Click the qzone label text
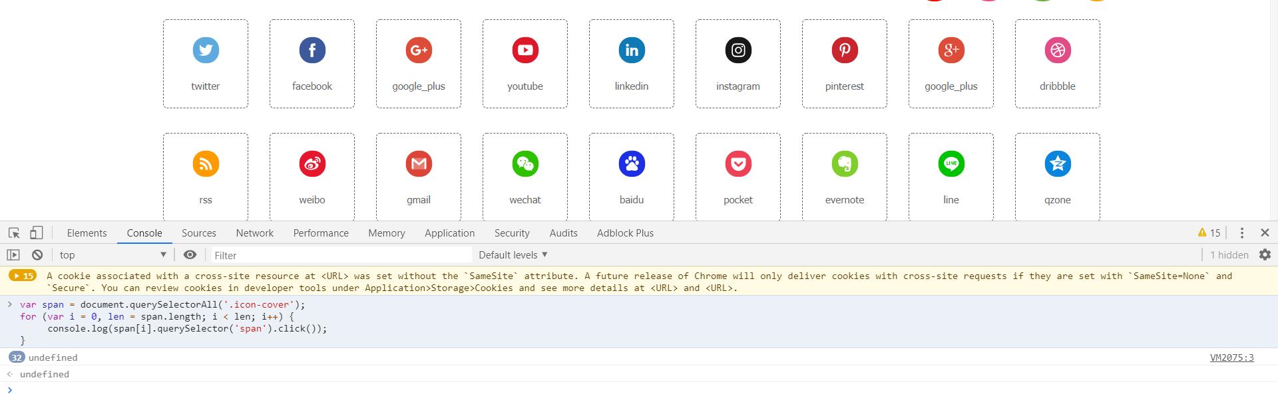The height and width of the screenshot is (396, 1278). tap(1058, 200)
